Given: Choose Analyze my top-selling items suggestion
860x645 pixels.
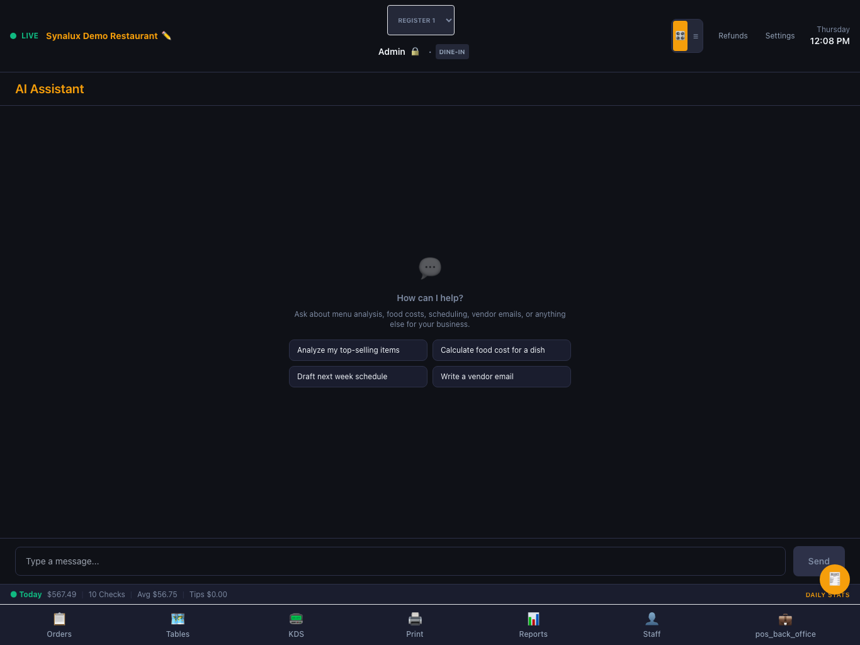Looking at the screenshot, I should click(x=358, y=350).
